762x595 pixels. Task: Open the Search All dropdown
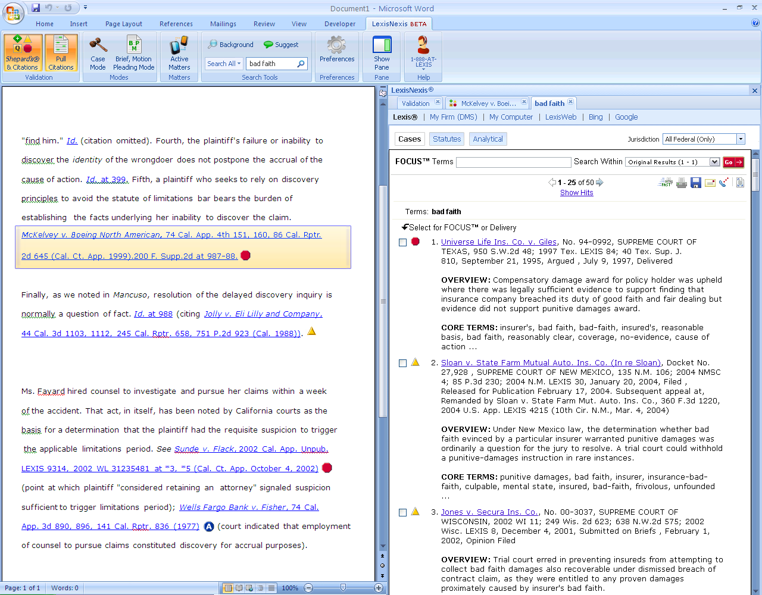(x=224, y=64)
